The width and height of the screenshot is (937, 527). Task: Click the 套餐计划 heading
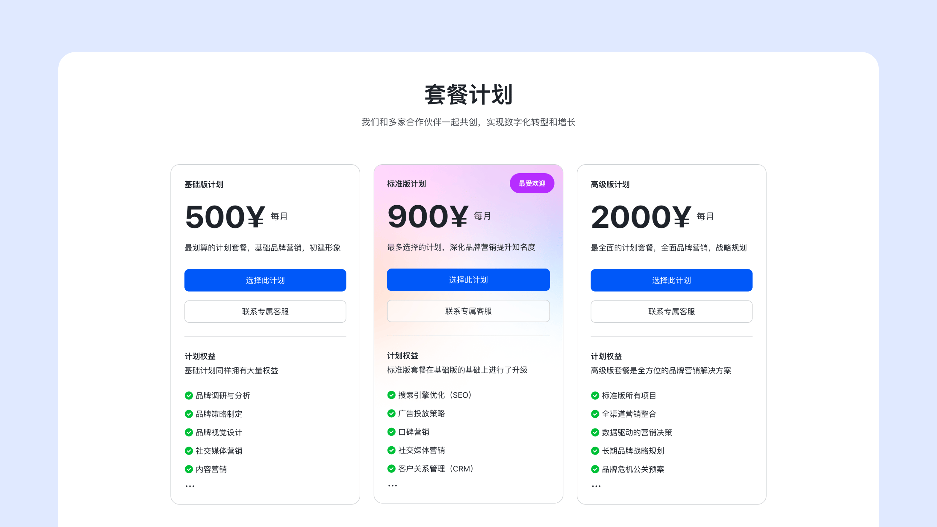tap(468, 95)
